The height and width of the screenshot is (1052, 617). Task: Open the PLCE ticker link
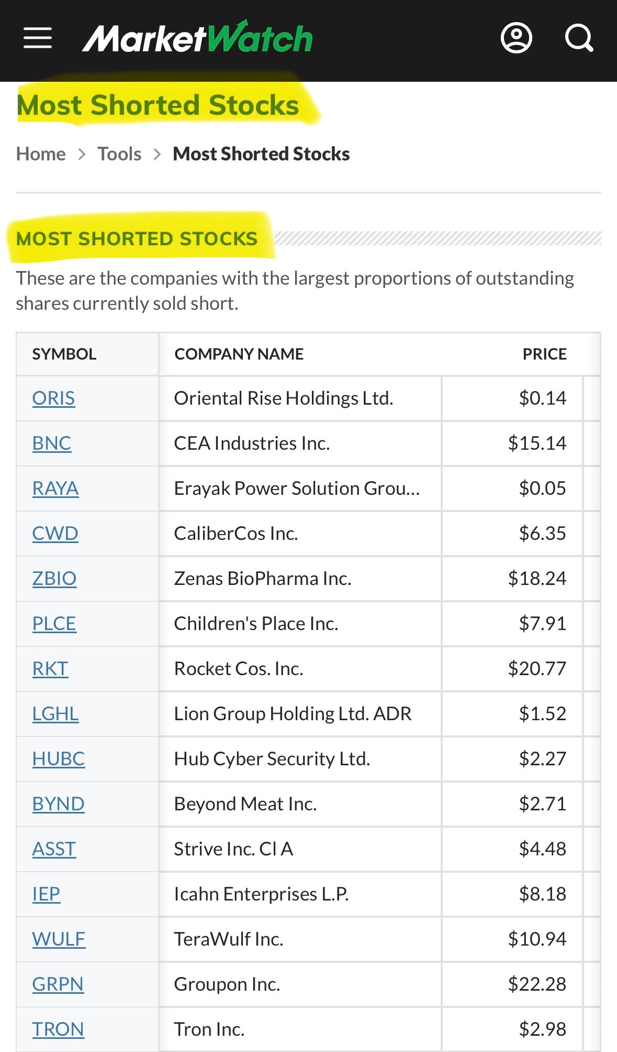click(54, 624)
